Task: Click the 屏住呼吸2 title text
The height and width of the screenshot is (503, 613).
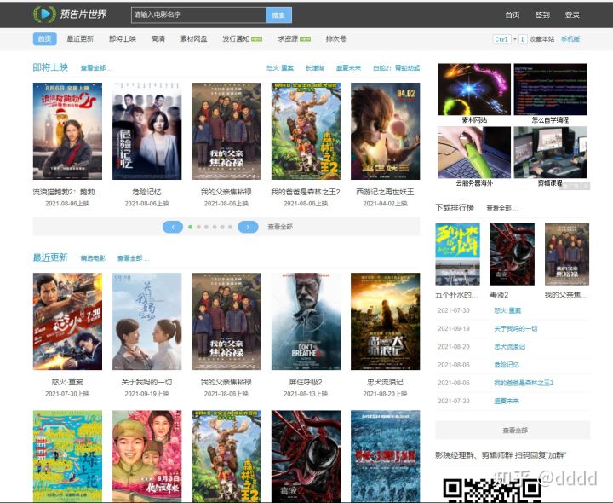Action: point(306,382)
